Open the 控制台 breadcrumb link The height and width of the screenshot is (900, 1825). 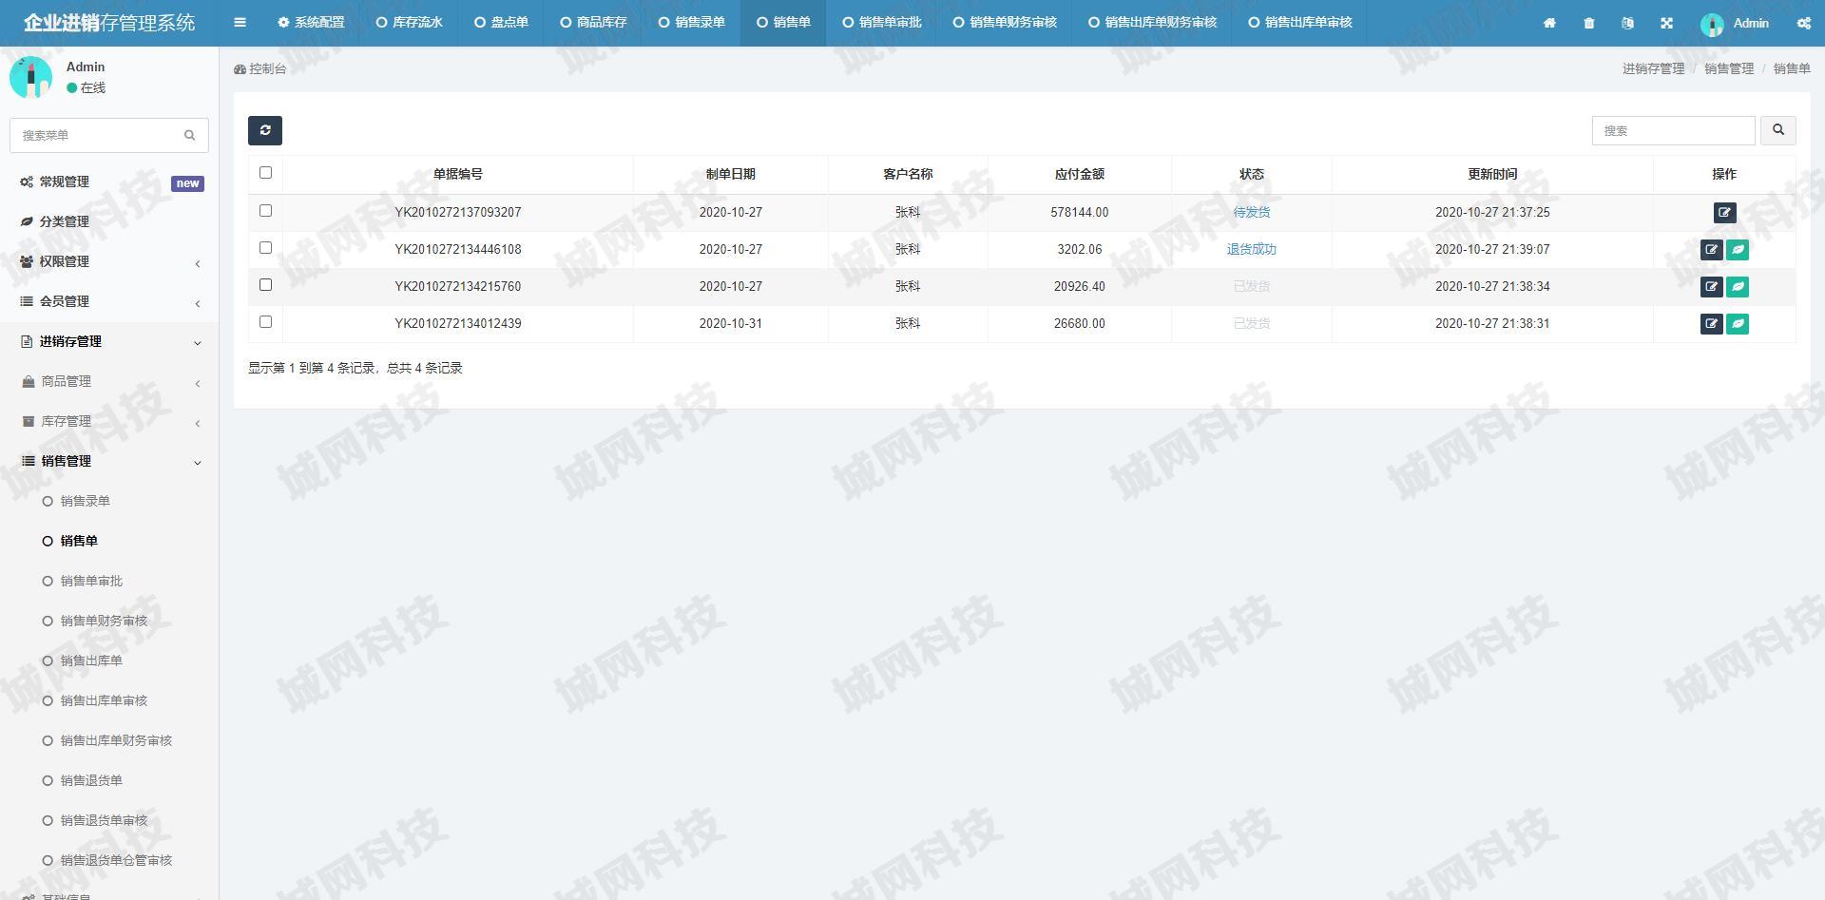(x=260, y=69)
